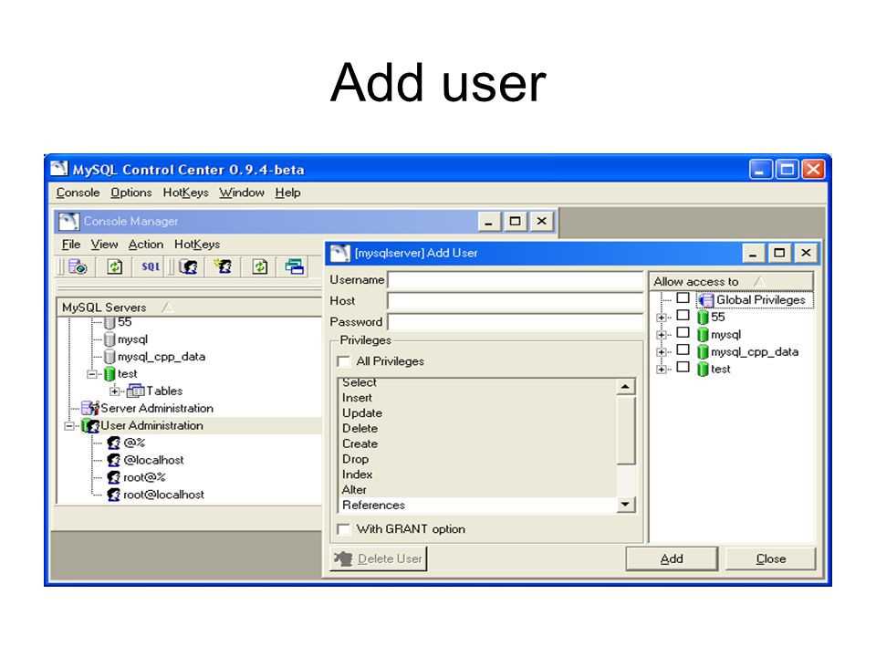Click the Tables icon under test

tap(136, 391)
